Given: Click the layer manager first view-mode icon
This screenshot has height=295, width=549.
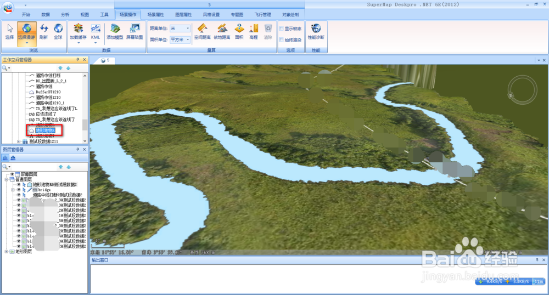Looking at the screenshot, I should [5, 158].
